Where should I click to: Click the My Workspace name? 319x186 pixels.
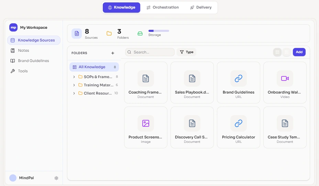[x=34, y=28]
